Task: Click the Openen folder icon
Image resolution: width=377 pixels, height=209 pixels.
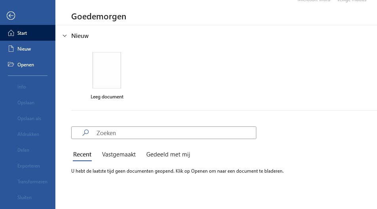Action: 11,65
